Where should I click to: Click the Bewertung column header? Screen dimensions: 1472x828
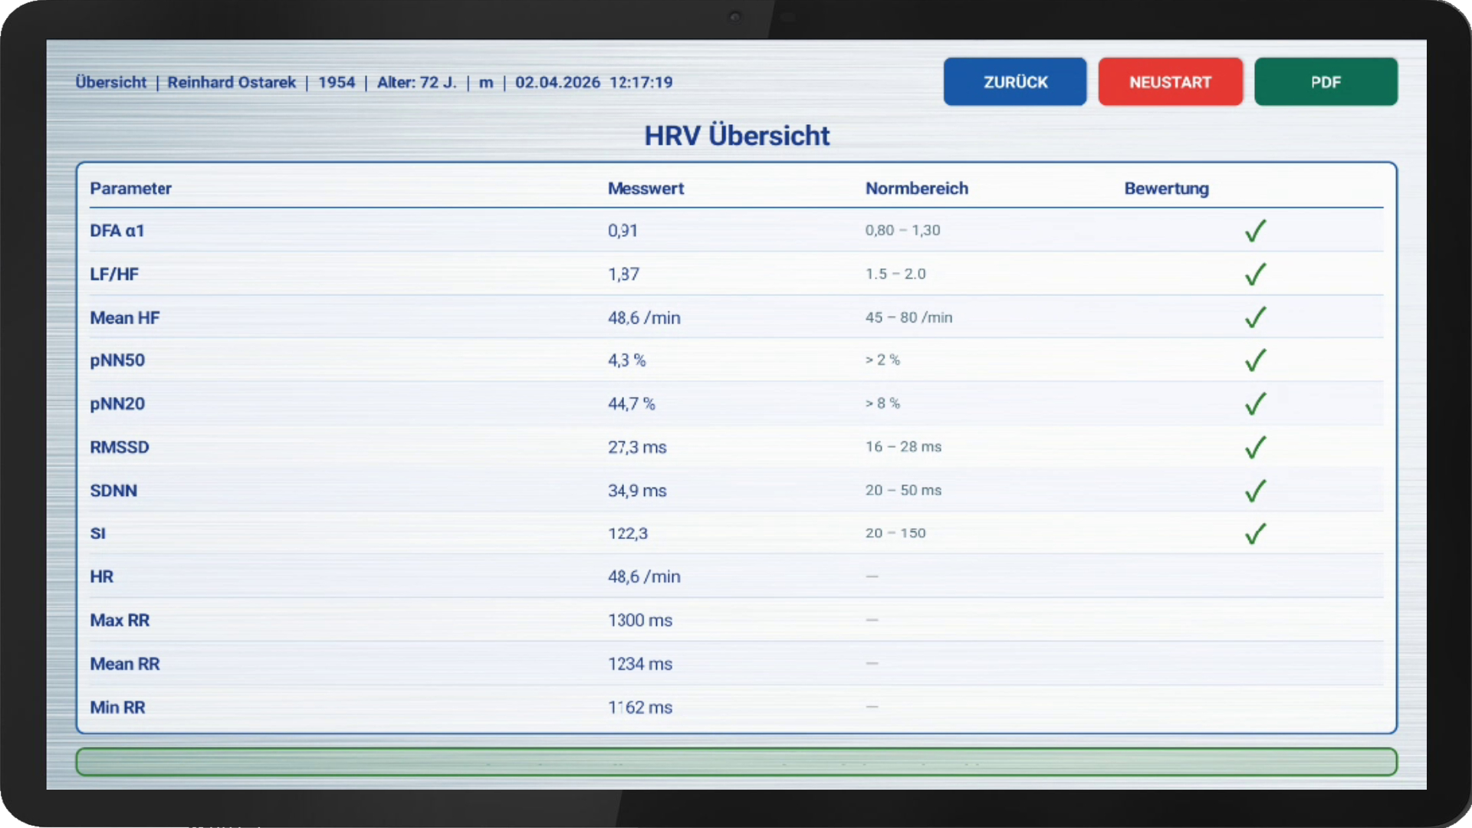pos(1166,189)
